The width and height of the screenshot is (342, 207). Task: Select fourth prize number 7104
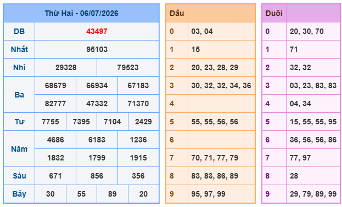(x=113, y=122)
